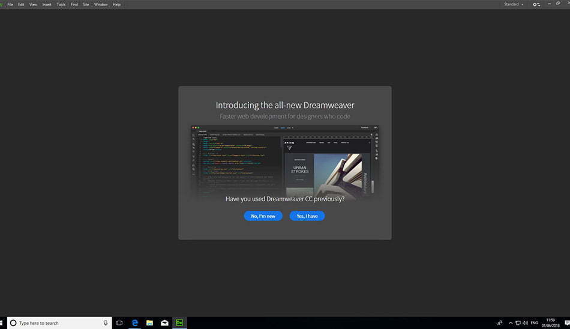
Task: Open the Tools menu
Action: point(61,4)
